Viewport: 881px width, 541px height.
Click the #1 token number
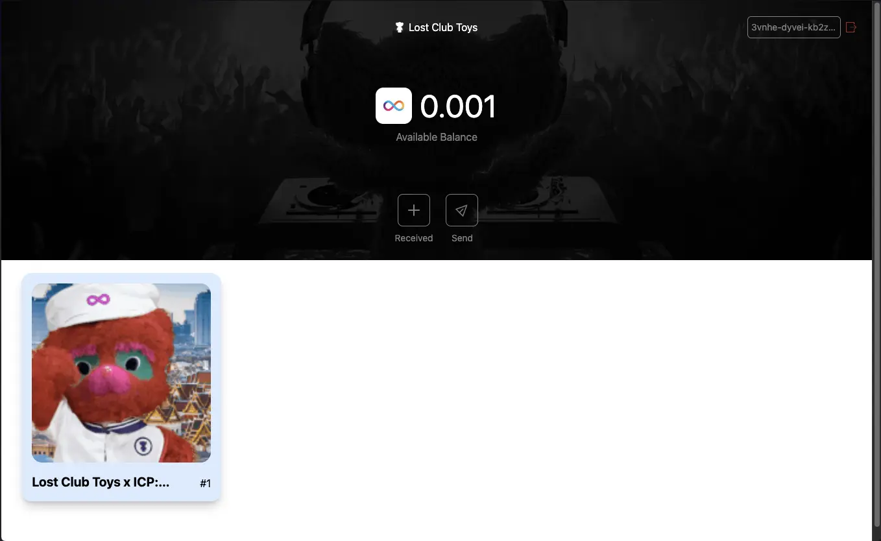pyautogui.click(x=205, y=483)
